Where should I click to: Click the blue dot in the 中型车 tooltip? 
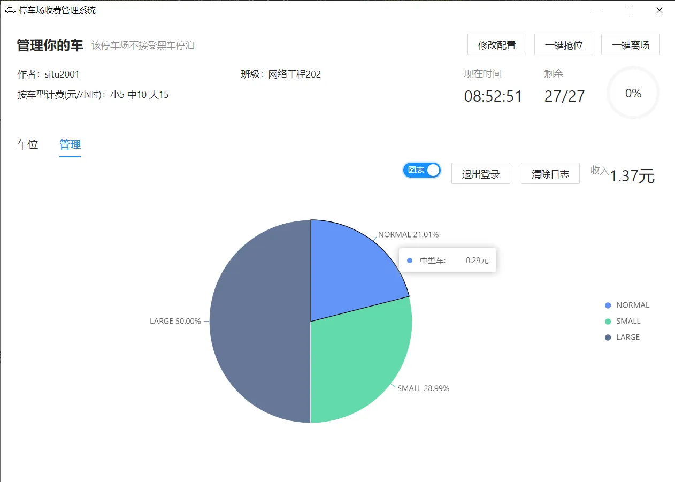click(409, 260)
